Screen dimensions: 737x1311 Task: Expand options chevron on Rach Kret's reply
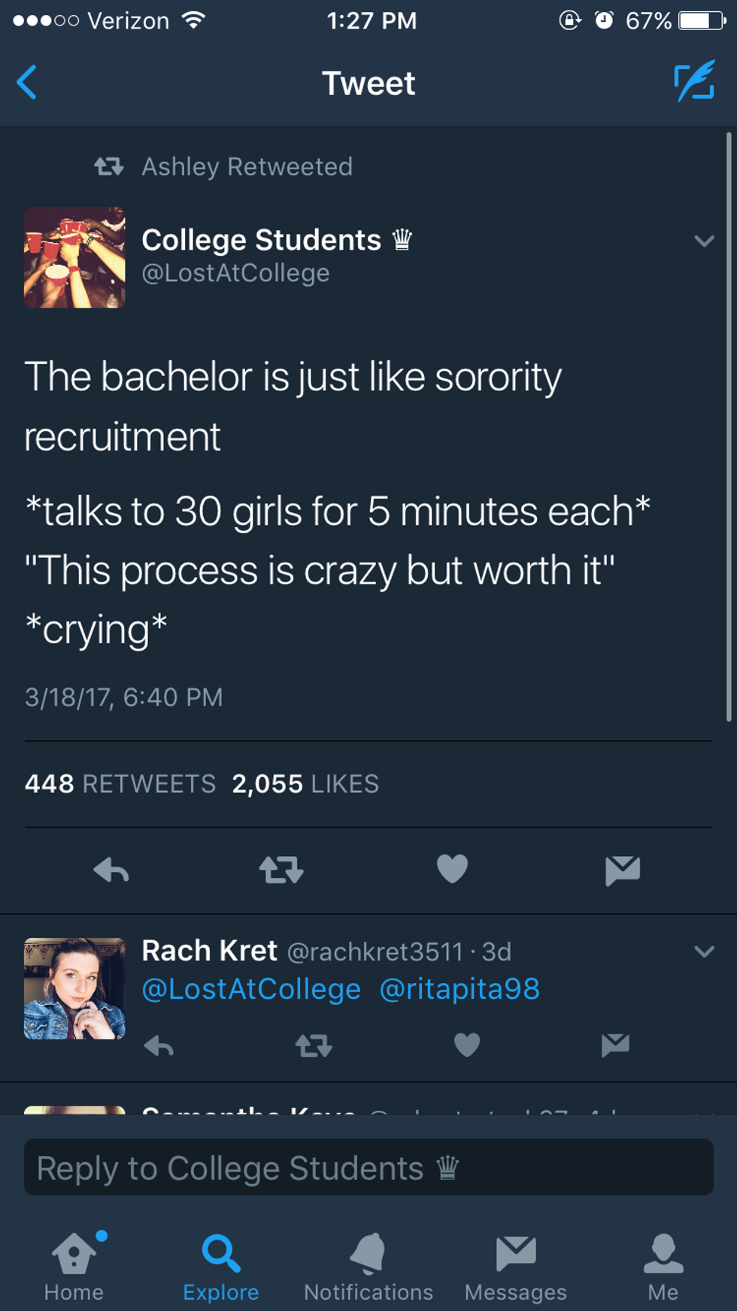704,951
